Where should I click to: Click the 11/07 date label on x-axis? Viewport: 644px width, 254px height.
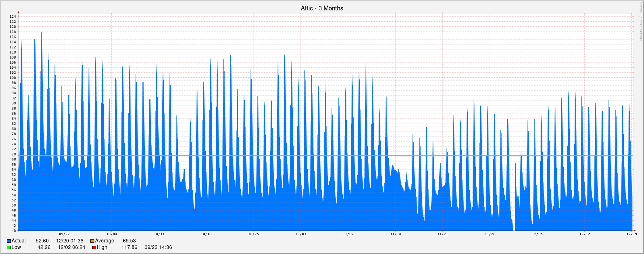pos(348,234)
